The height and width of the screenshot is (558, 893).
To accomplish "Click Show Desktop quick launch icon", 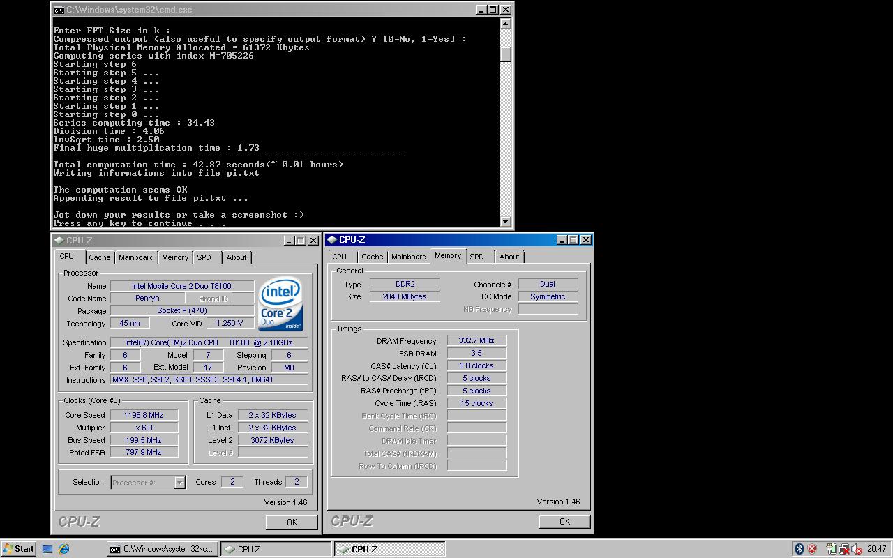I will 47,549.
